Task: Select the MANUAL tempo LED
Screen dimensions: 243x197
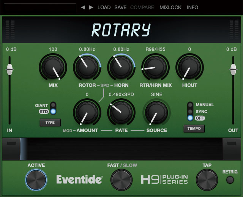Action: (190, 105)
